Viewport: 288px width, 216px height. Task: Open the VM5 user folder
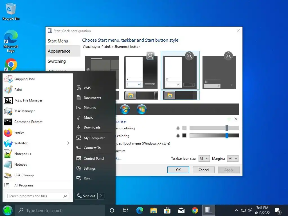94,88
